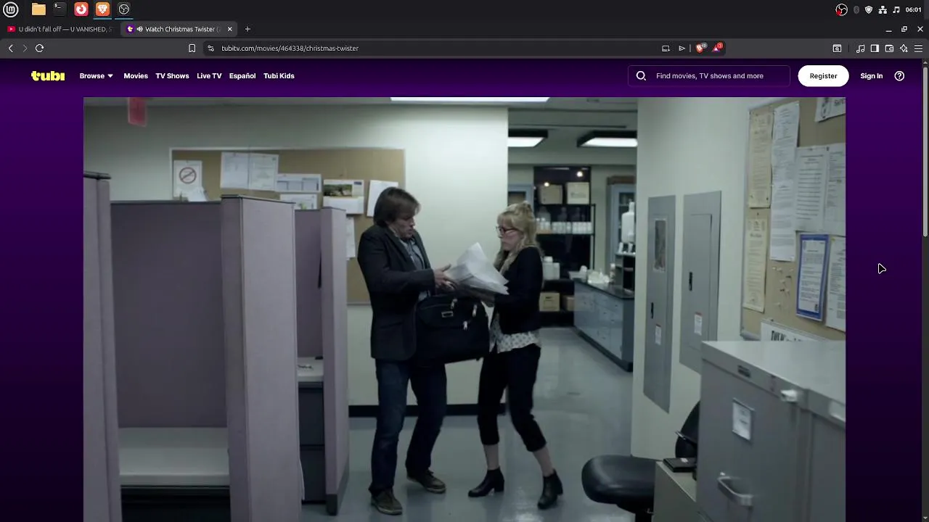Open Leo AI assistant icon
This screenshot has width=929, height=522.
(x=904, y=48)
